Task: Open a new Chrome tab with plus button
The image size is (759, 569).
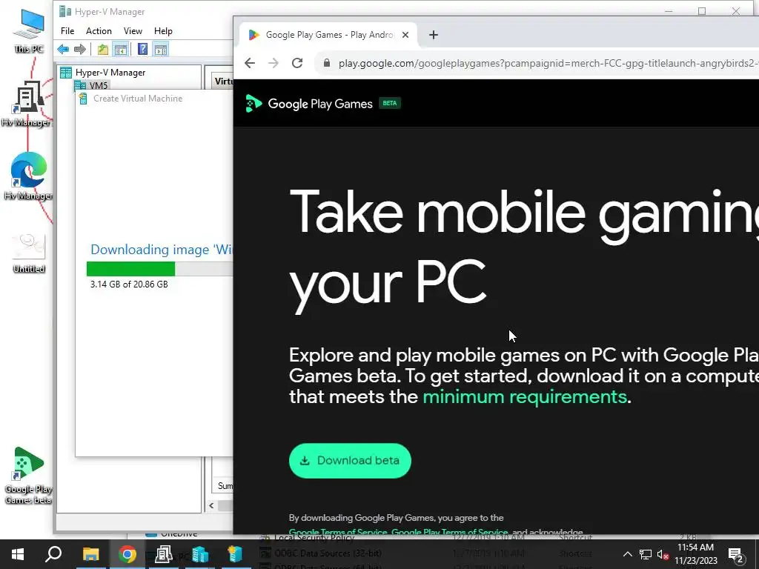Action: pyautogui.click(x=434, y=35)
